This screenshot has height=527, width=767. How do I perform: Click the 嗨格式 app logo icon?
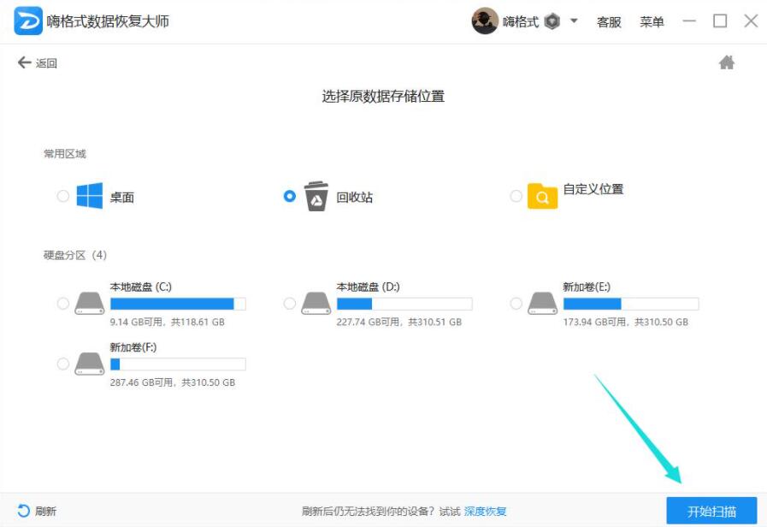28,21
